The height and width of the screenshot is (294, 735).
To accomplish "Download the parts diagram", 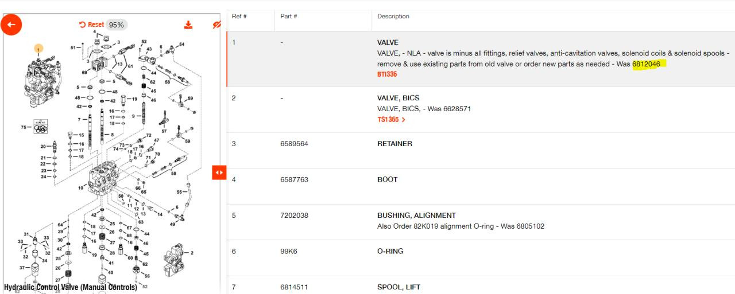I will pos(188,25).
